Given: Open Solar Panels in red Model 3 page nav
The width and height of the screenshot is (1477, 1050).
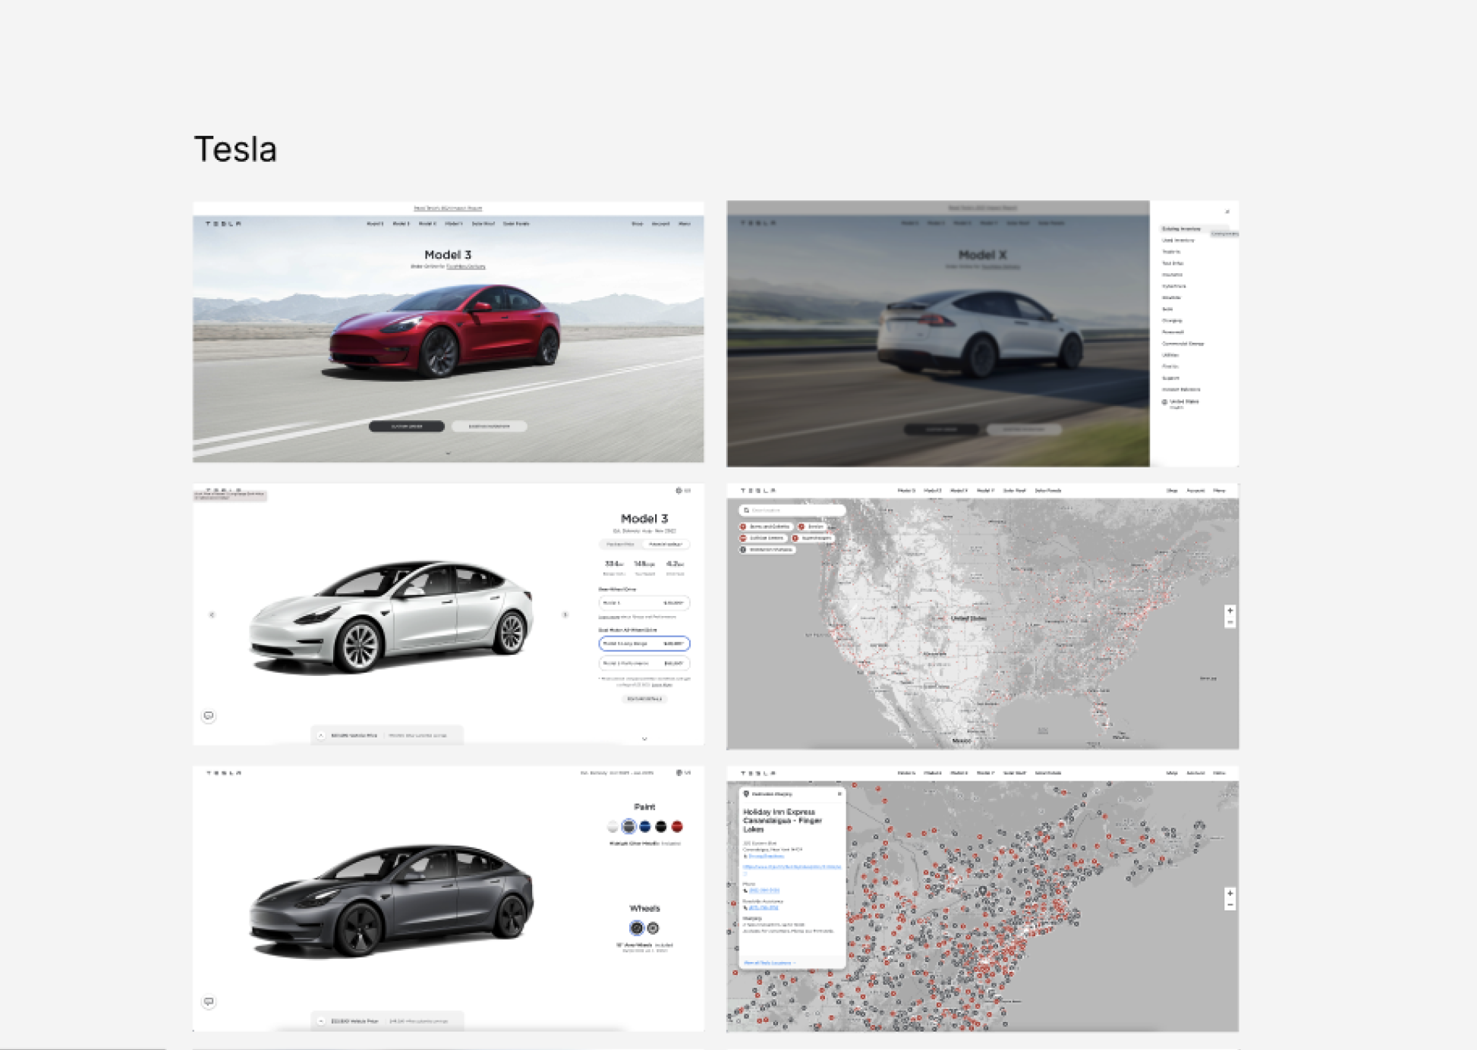Looking at the screenshot, I should tap(516, 224).
